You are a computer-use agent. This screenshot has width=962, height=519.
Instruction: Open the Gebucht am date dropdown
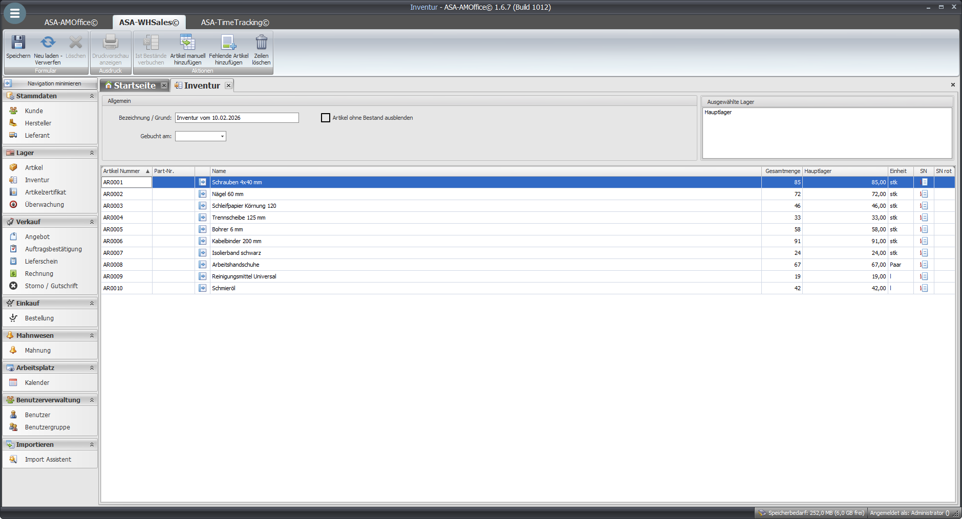coord(222,136)
